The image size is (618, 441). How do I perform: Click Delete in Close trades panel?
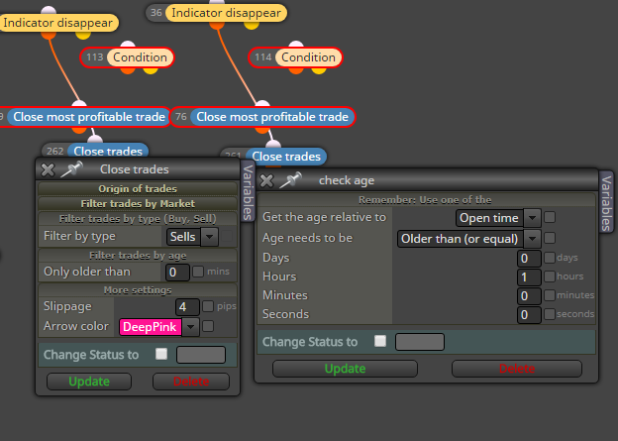point(191,382)
